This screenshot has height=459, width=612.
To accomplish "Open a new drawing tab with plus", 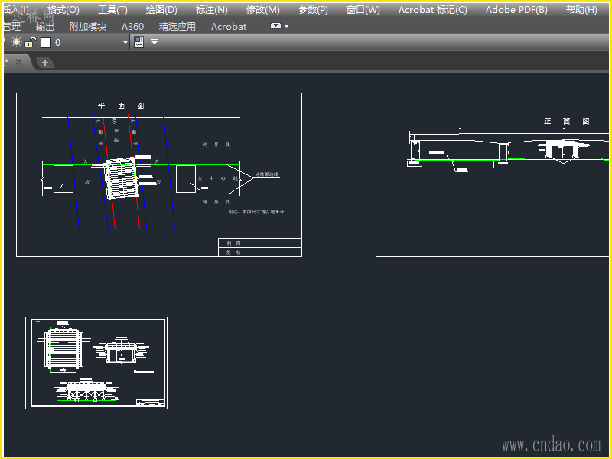I will tap(45, 63).
